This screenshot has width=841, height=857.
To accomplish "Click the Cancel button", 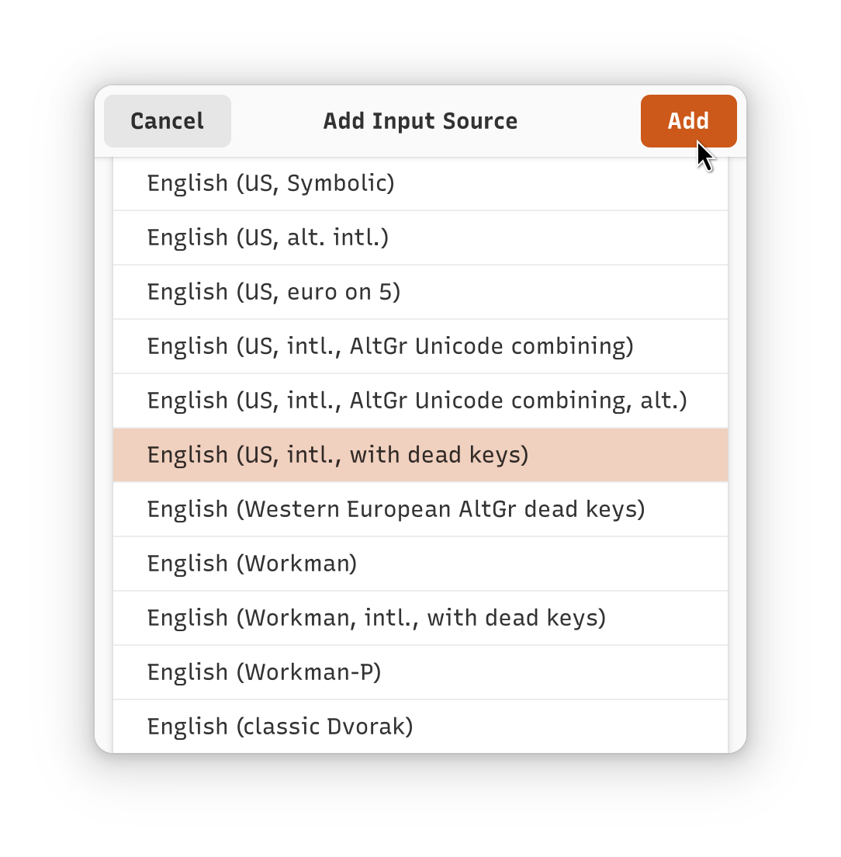I will click(168, 121).
